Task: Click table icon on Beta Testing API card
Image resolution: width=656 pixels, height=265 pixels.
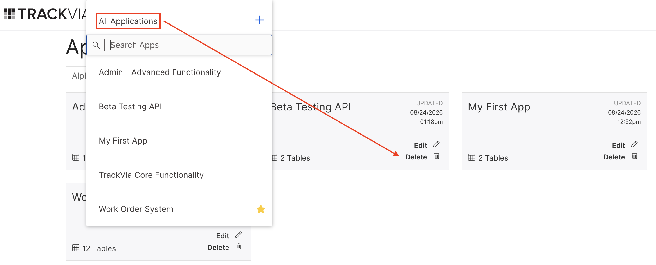Action: pos(275,157)
